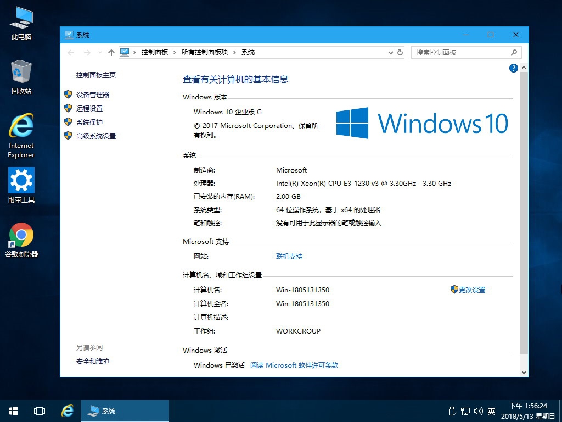Launch Internet Explorer from desktop

click(x=21, y=136)
